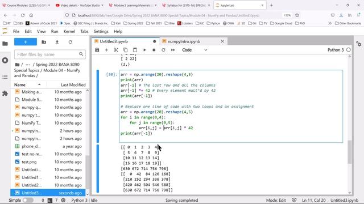Open the Table of Contents sidebar
Image resolution: width=364 pixels, height=204 pixels.
tap(5, 77)
